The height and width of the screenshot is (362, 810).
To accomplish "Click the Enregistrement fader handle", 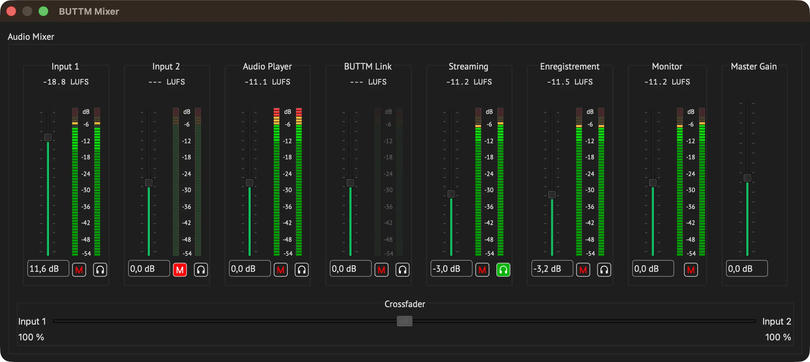I will tap(552, 195).
